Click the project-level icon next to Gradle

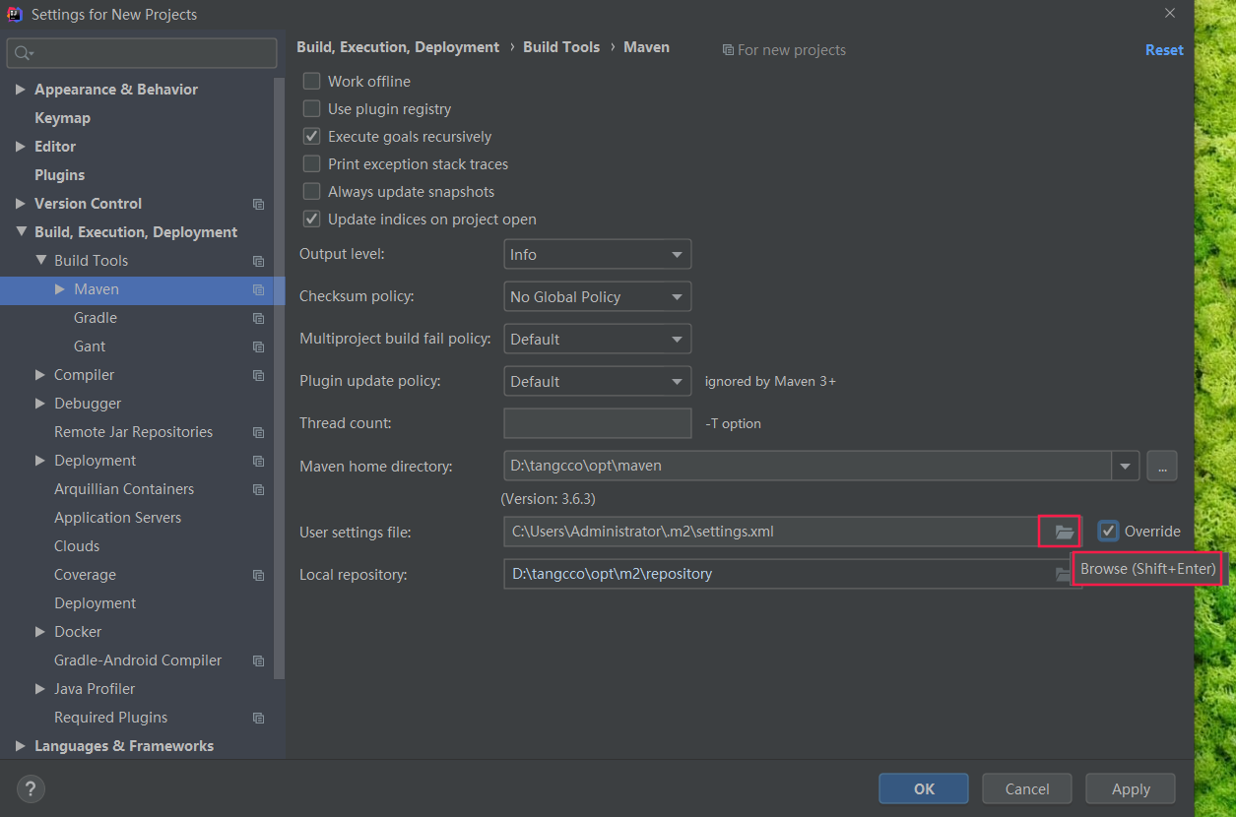[258, 318]
